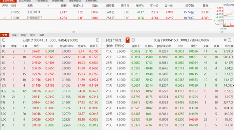Sort by the 最新 column header
Image resolution: width=234 pixels, height=130 pixels.
64,6
